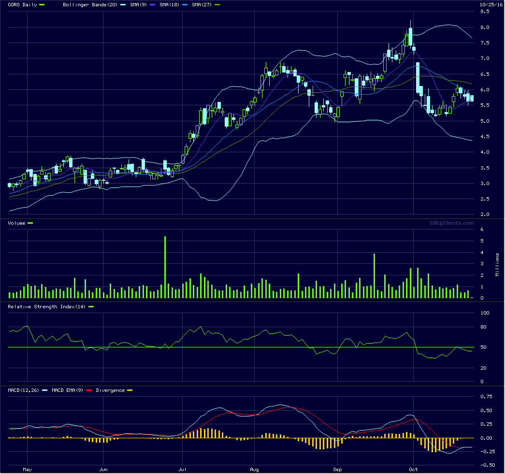Image resolution: width=505 pixels, height=474 pixels.
Task: Click the purple SMA(9) legend swatch
Action: pyautogui.click(x=152, y=4)
